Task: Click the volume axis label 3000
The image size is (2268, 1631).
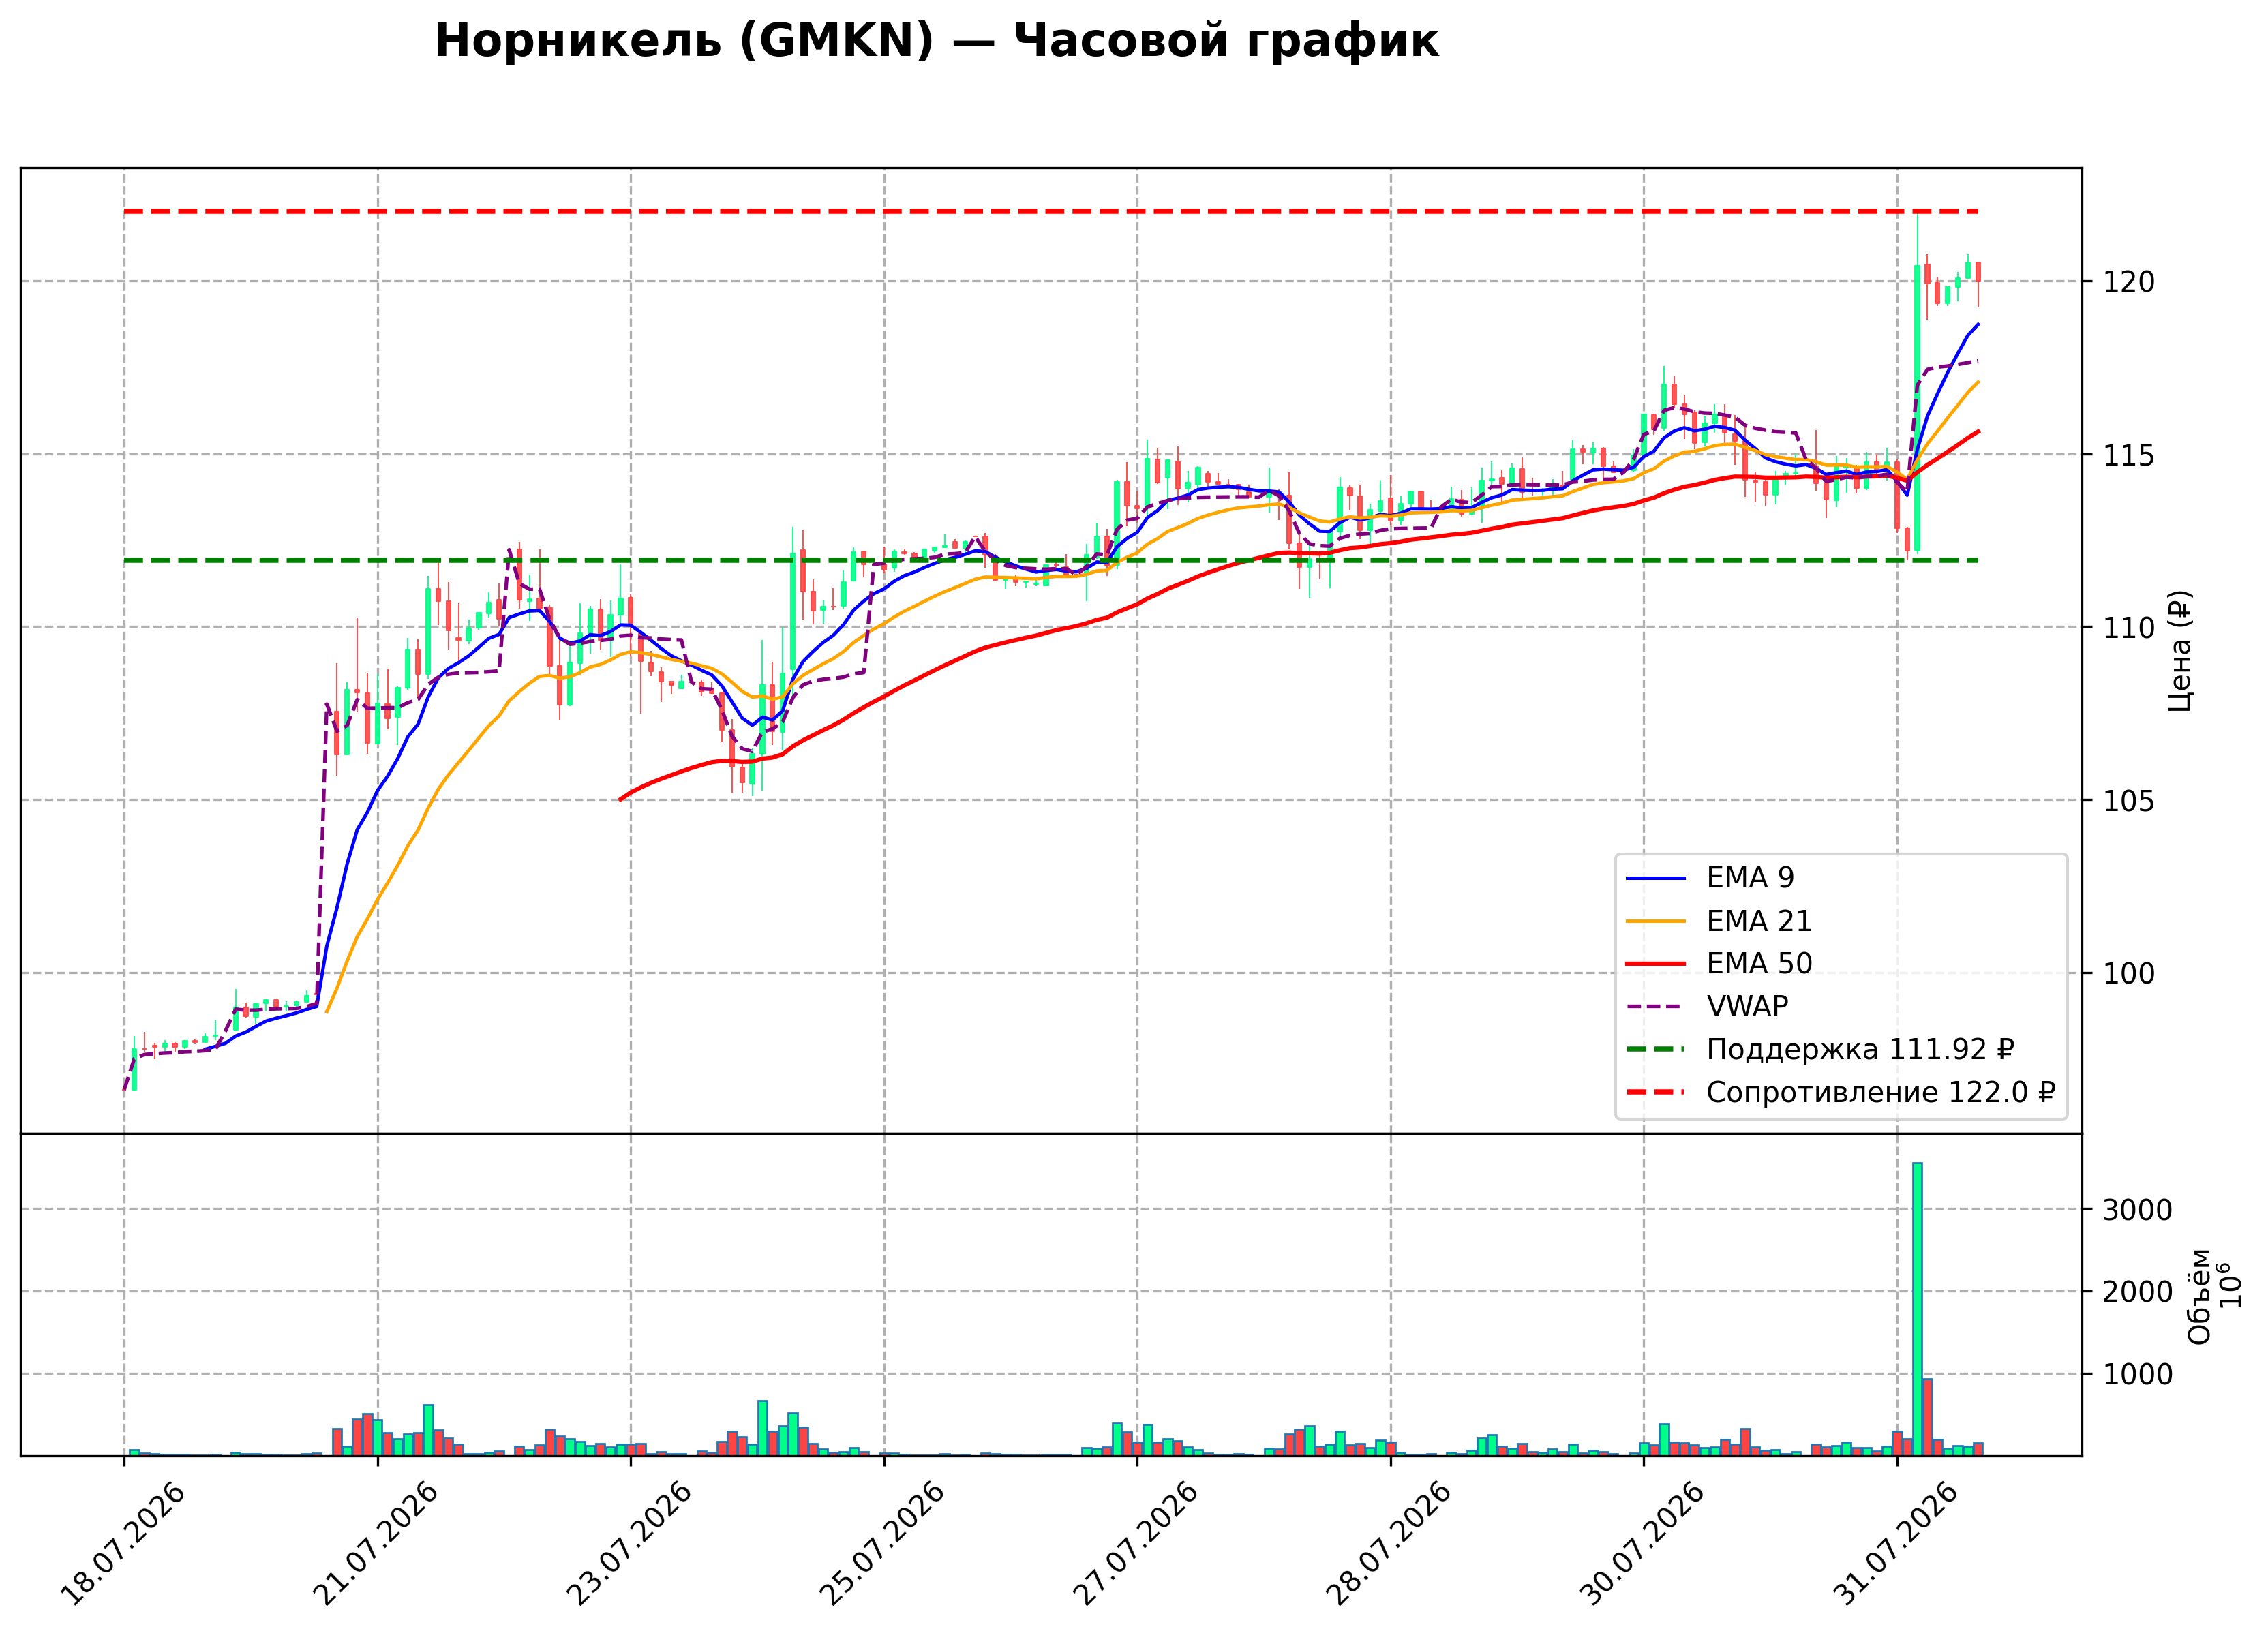Action: (x=2138, y=1211)
